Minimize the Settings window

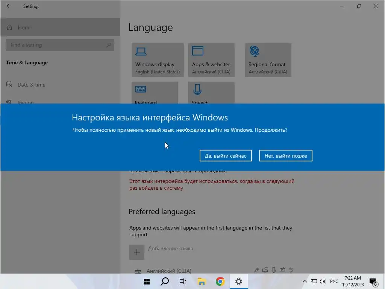click(341, 6)
